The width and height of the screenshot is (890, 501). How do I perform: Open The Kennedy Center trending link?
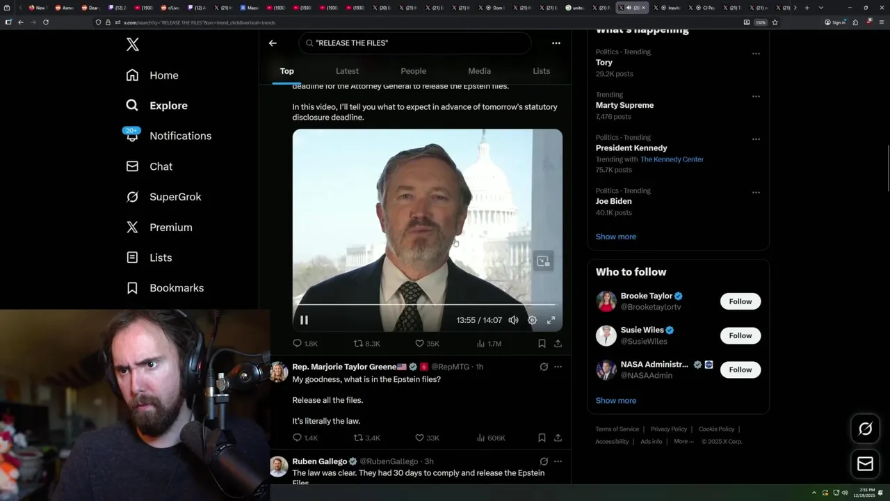point(672,159)
